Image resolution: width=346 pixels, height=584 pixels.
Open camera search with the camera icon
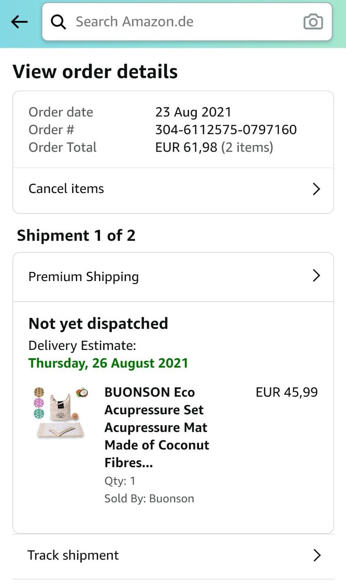pos(313,22)
